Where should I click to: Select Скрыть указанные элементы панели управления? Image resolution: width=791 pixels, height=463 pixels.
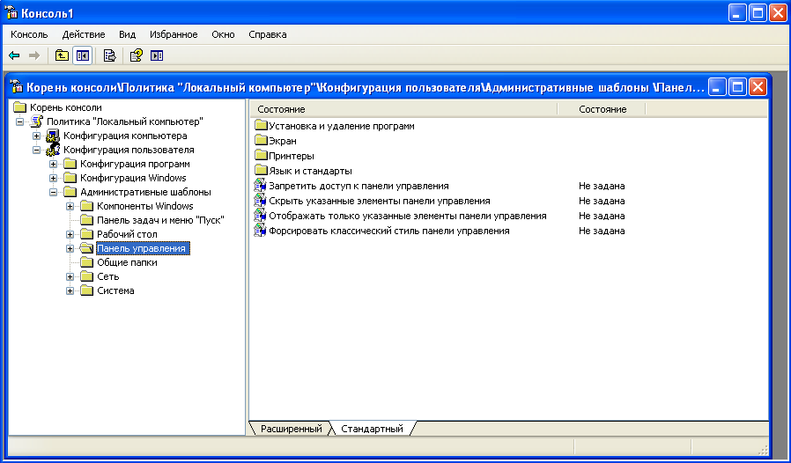pos(380,201)
